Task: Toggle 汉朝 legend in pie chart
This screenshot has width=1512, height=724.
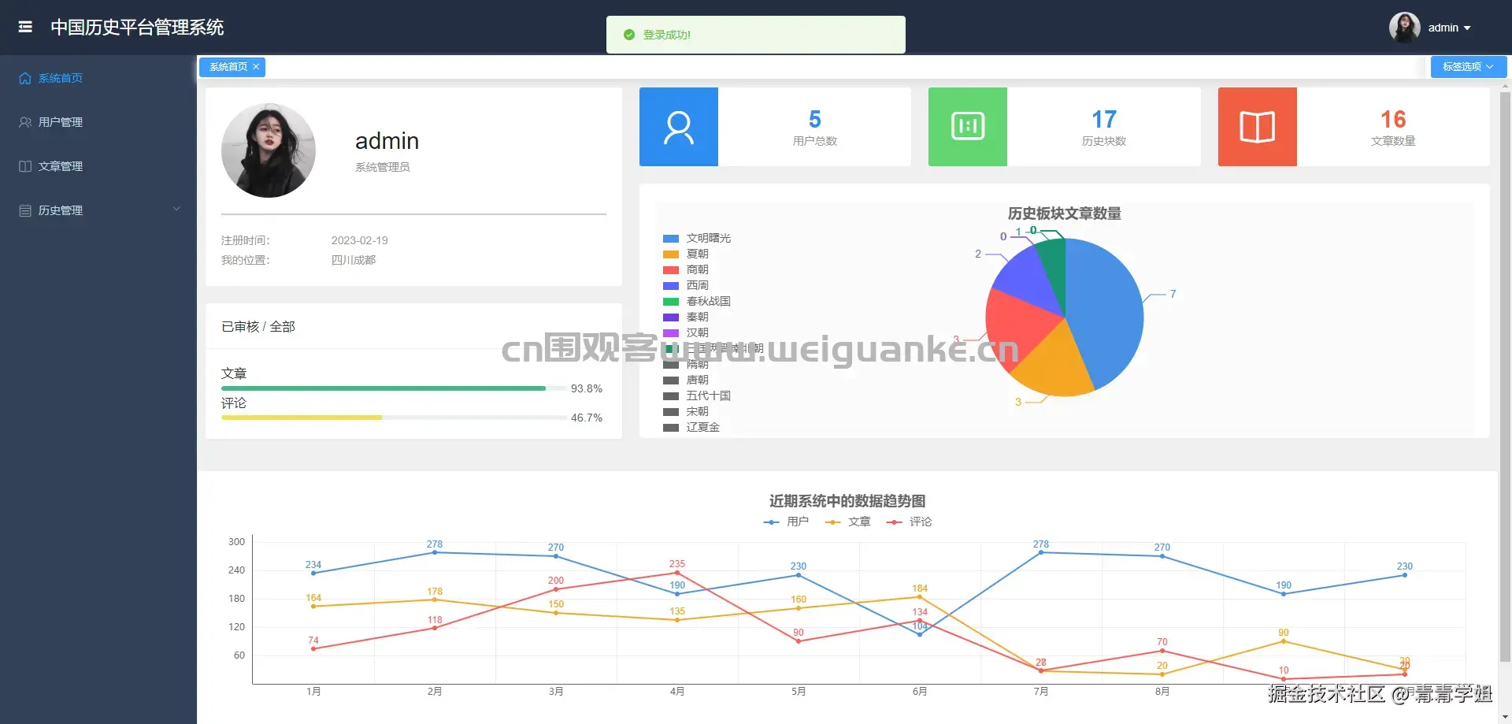Action: (x=686, y=332)
